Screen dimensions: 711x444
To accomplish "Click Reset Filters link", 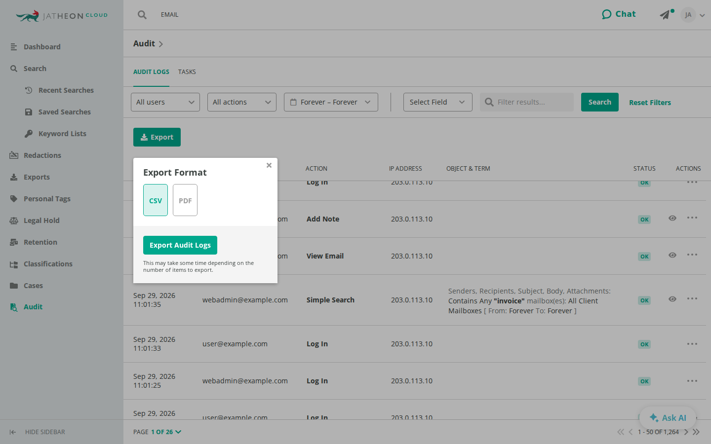I will click(x=650, y=103).
